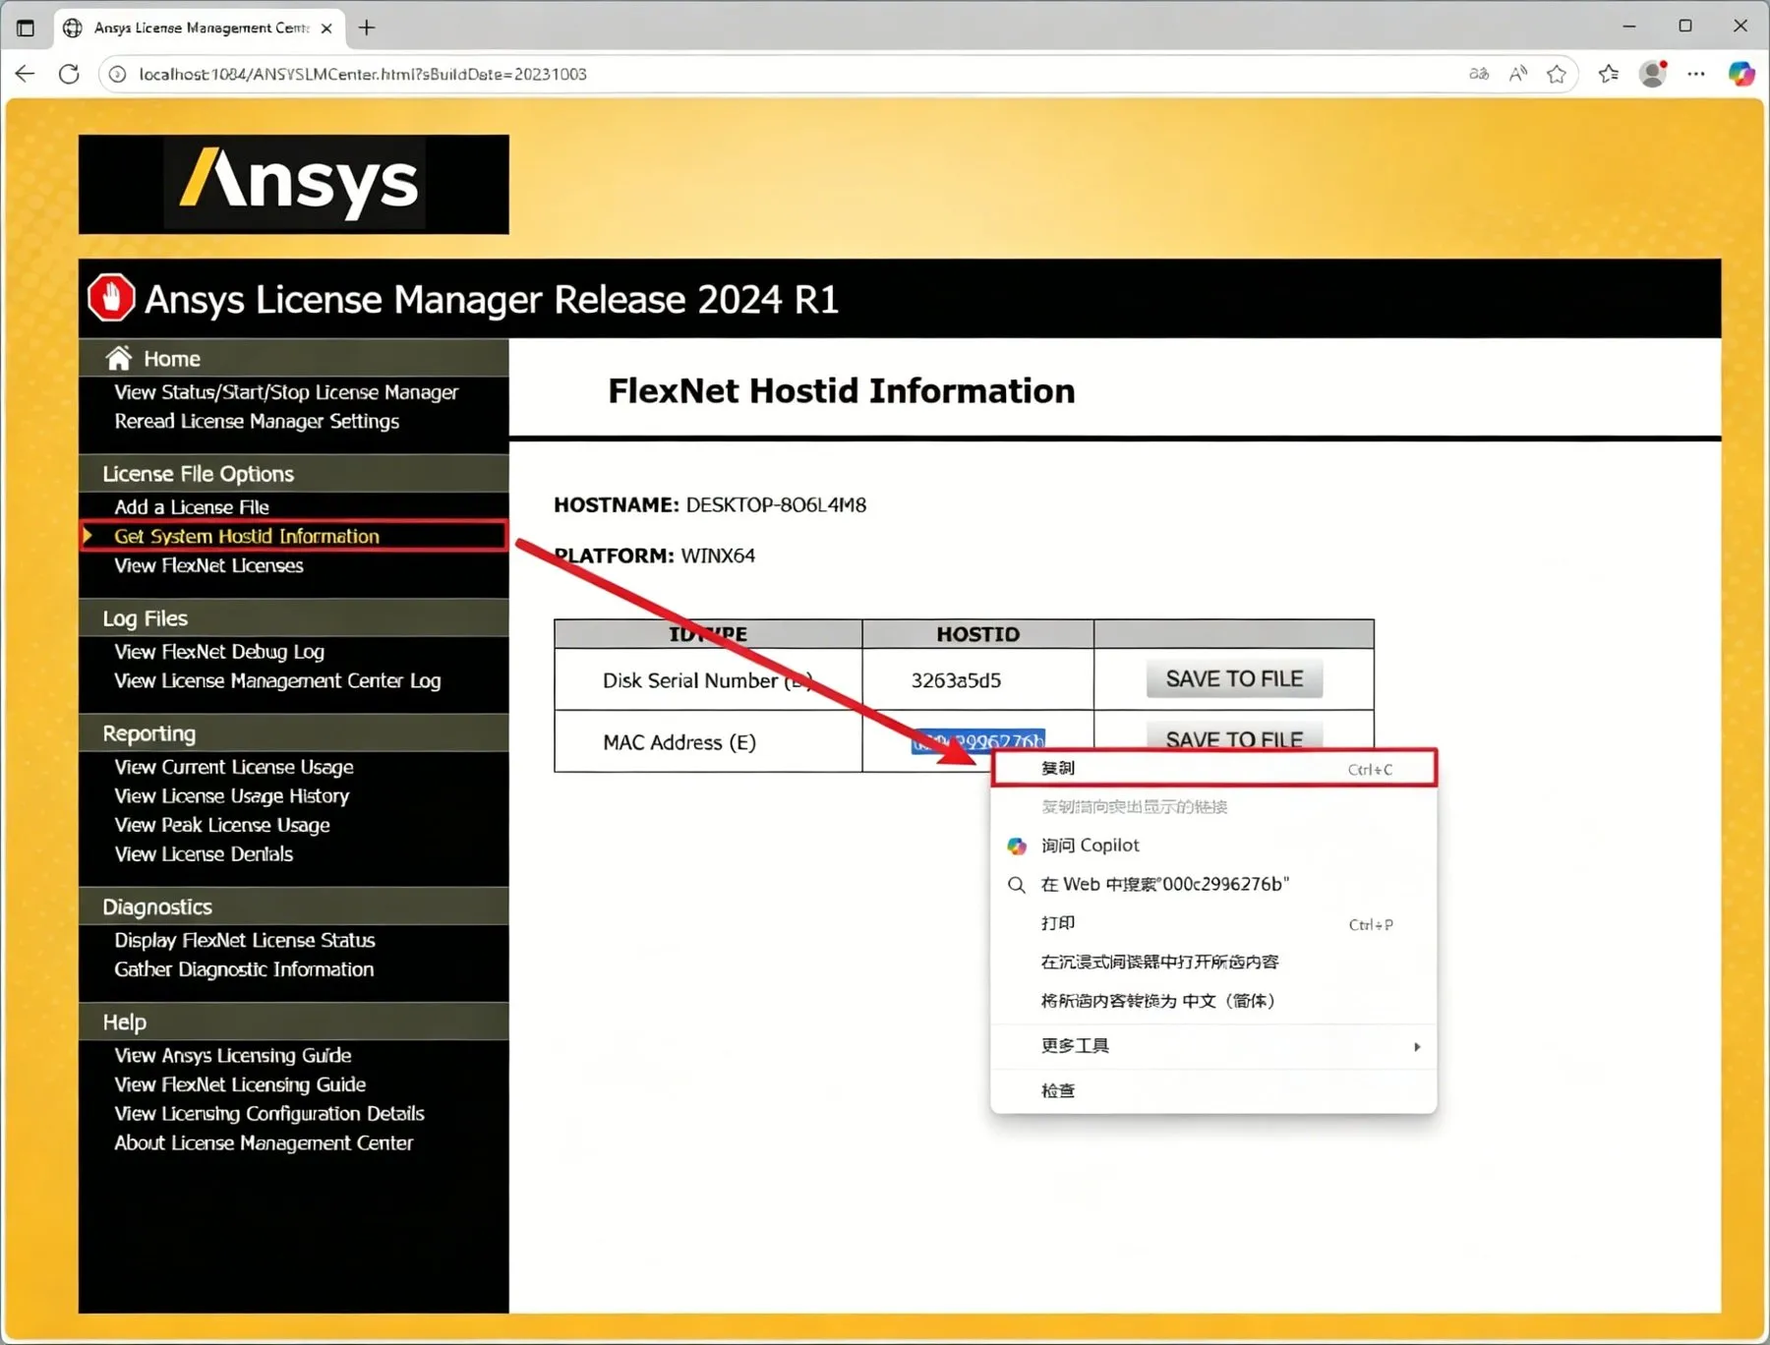
Task: Open View Status/Start/Stop License Manager
Action: 286,392
